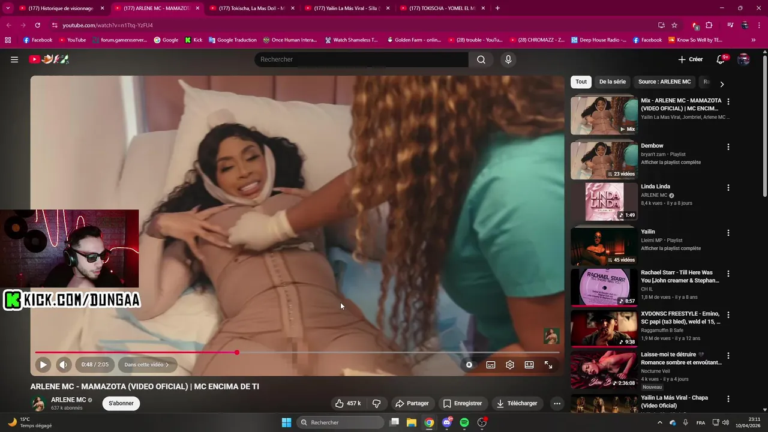Click the Télécharger button

point(517,403)
